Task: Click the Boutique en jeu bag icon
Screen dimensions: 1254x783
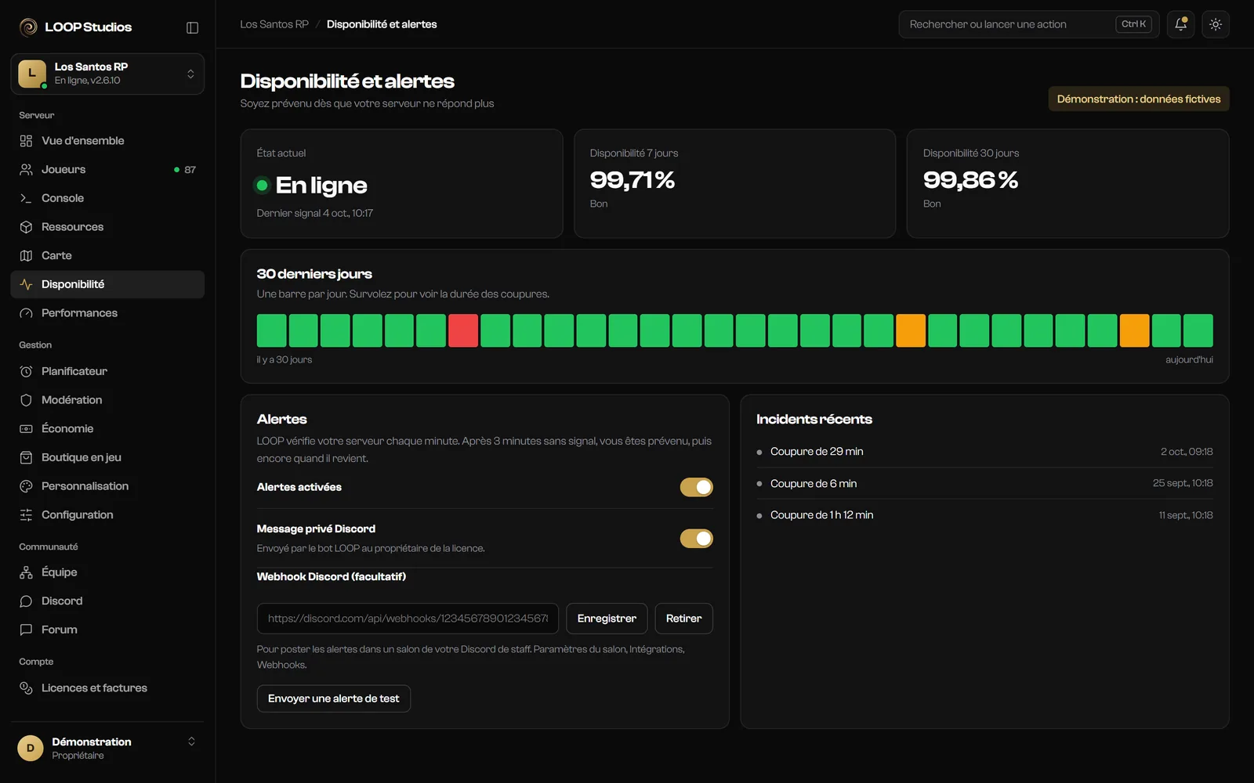Action: pos(26,457)
